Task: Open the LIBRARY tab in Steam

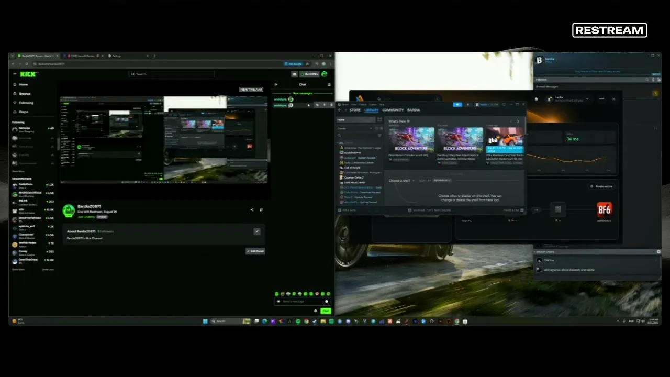Action: click(x=372, y=110)
